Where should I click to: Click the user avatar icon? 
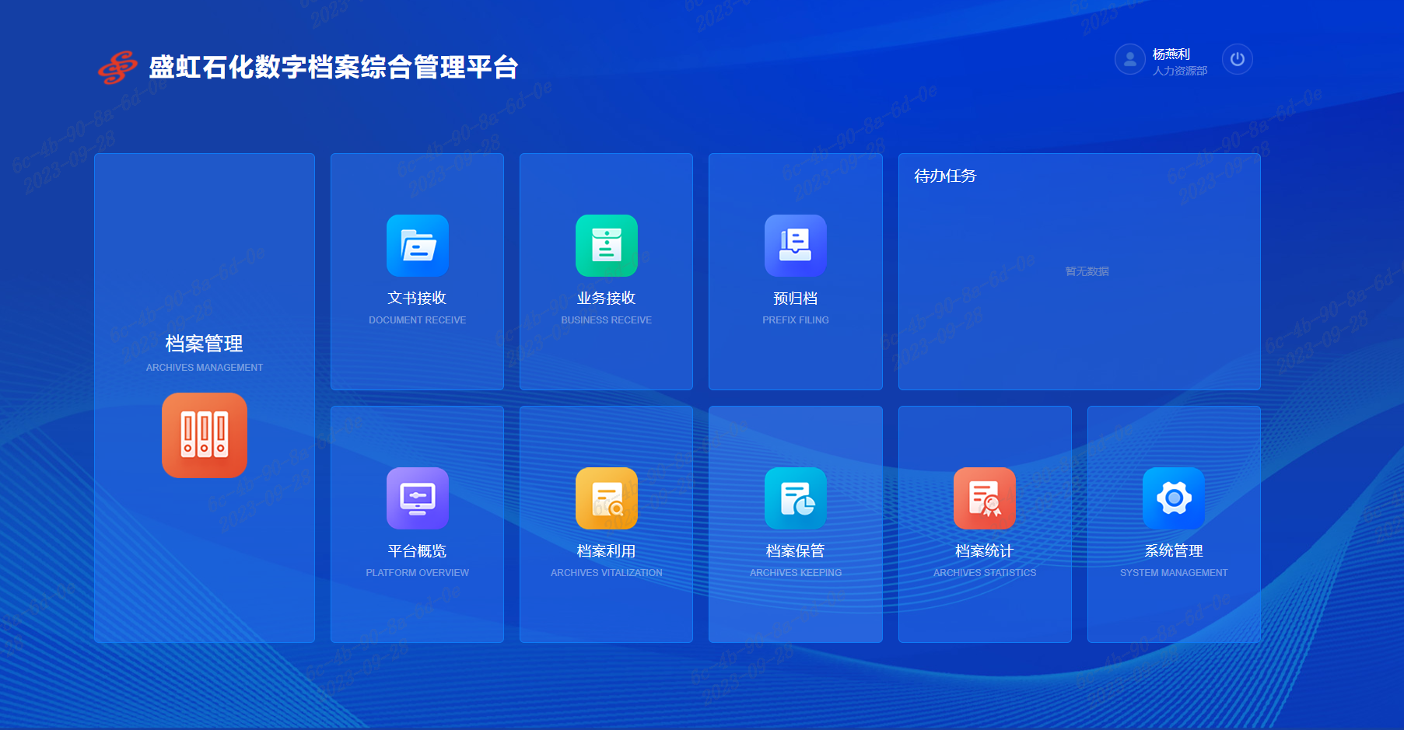point(1129,59)
